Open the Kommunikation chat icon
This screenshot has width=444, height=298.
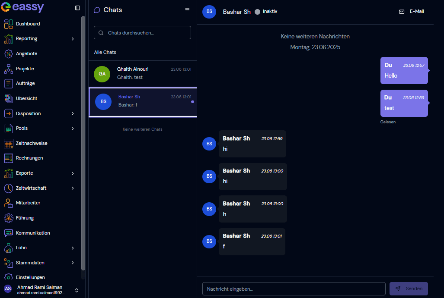point(9,233)
